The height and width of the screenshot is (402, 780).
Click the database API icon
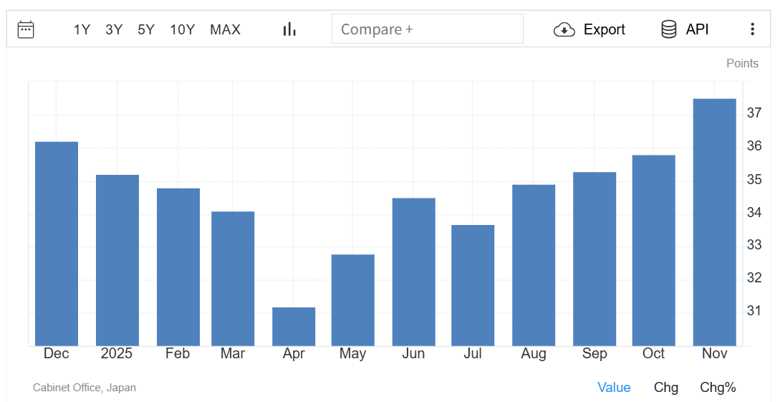(x=669, y=29)
